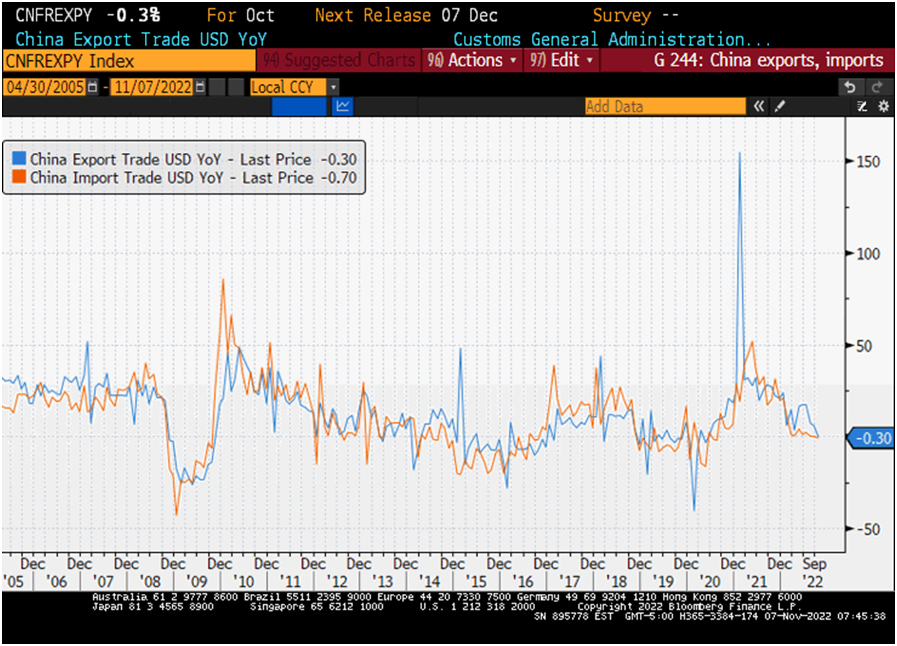Click the undo arrow icon
Image resolution: width=897 pixels, height=646 pixels.
850,87
